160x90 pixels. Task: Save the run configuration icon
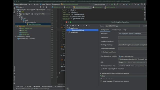(75, 25)
